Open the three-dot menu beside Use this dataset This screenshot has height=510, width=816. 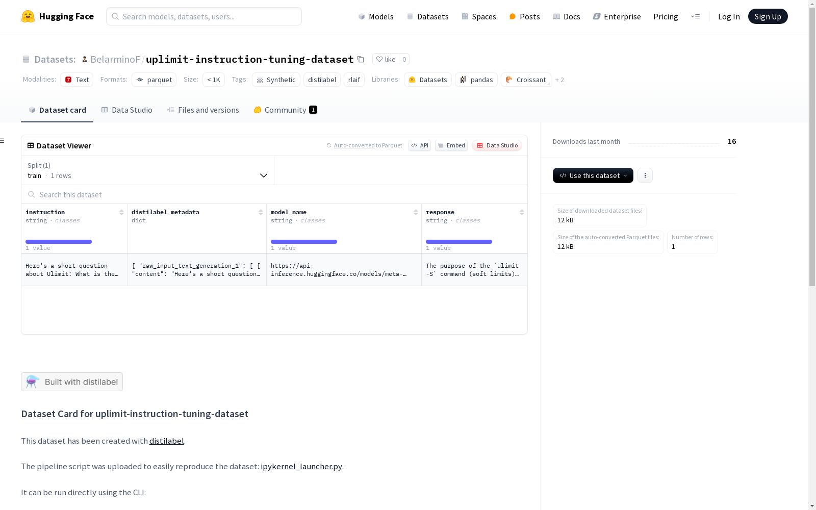point(645,175)
